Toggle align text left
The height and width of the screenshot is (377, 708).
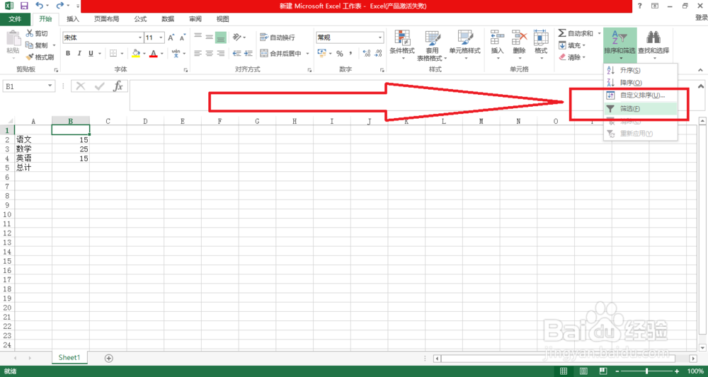198,53
